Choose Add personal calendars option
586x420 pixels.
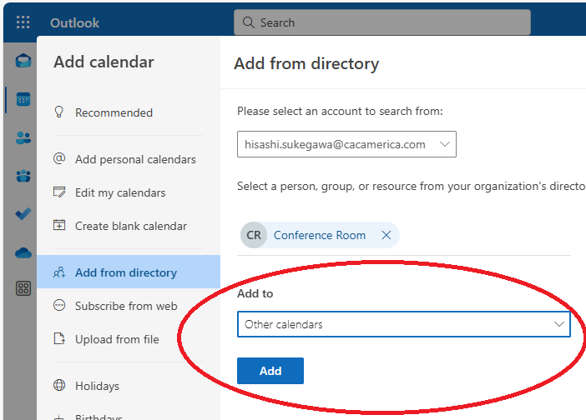coord(135,159)
